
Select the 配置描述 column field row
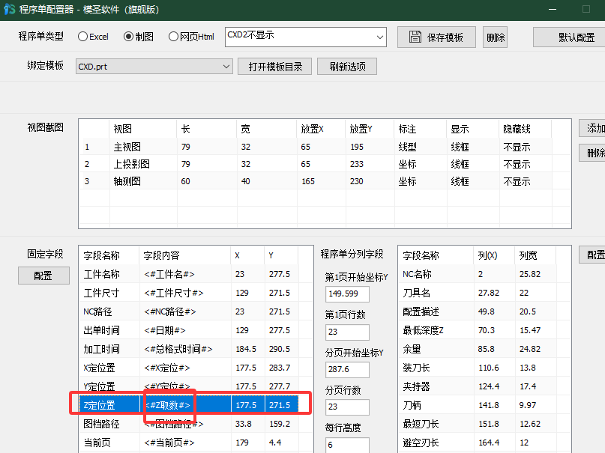pyautogui.click(x=484, y=311)
